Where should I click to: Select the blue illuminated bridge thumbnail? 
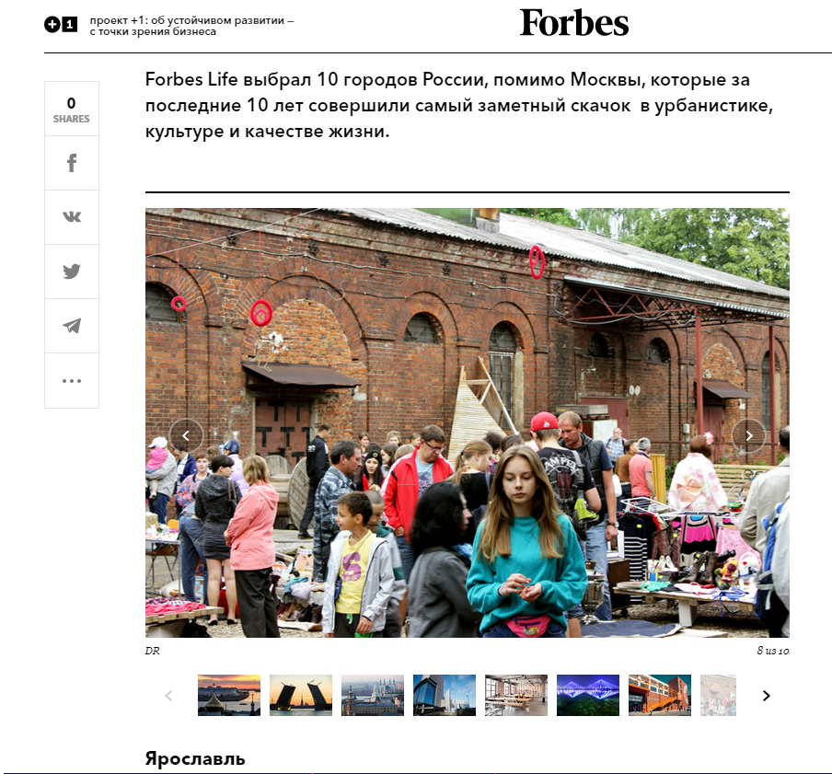(588, 695)
